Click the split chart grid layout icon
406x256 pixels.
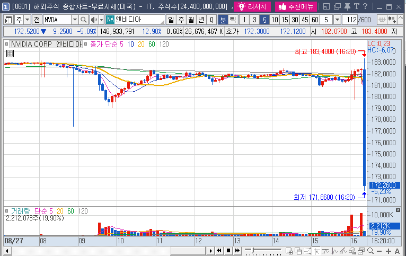[x=289, y=251]
